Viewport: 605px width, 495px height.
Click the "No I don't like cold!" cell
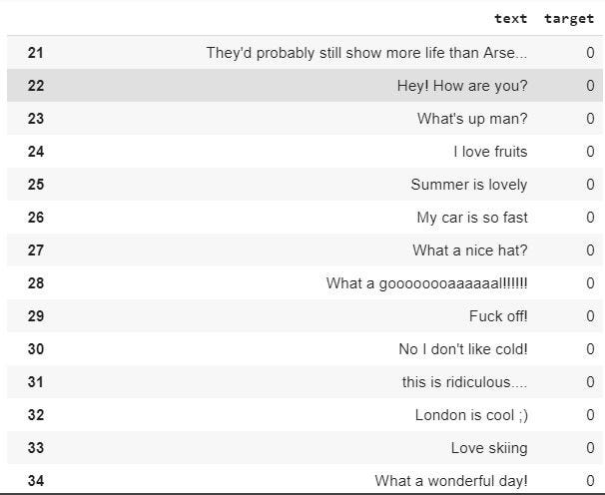tap(463, 349)
